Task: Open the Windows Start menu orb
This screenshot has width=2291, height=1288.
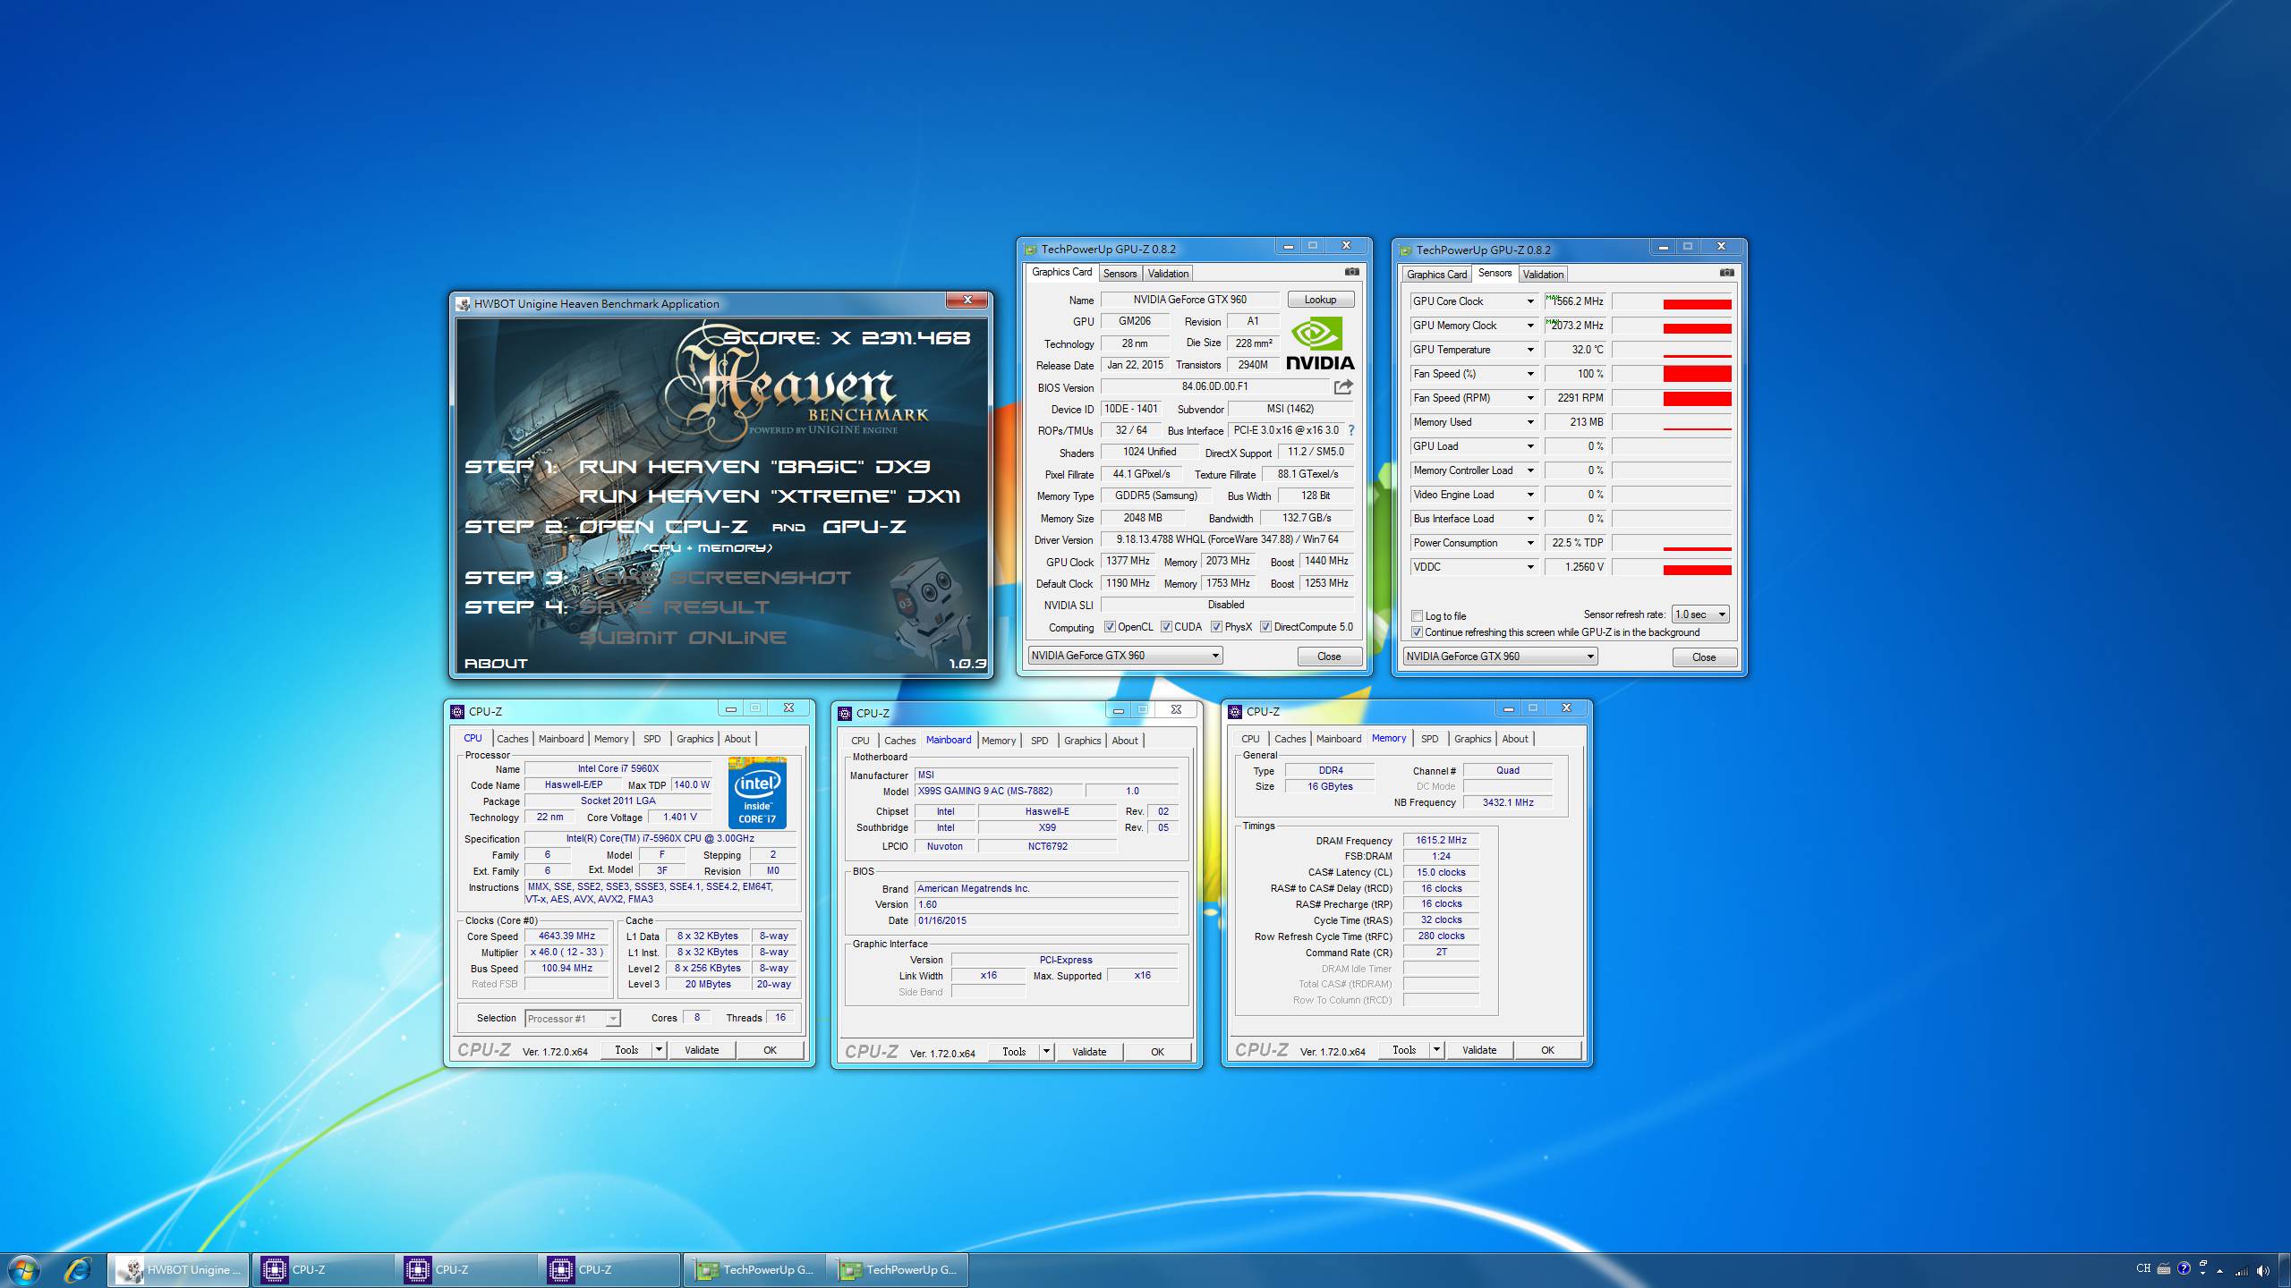Action: (23, 1269)
